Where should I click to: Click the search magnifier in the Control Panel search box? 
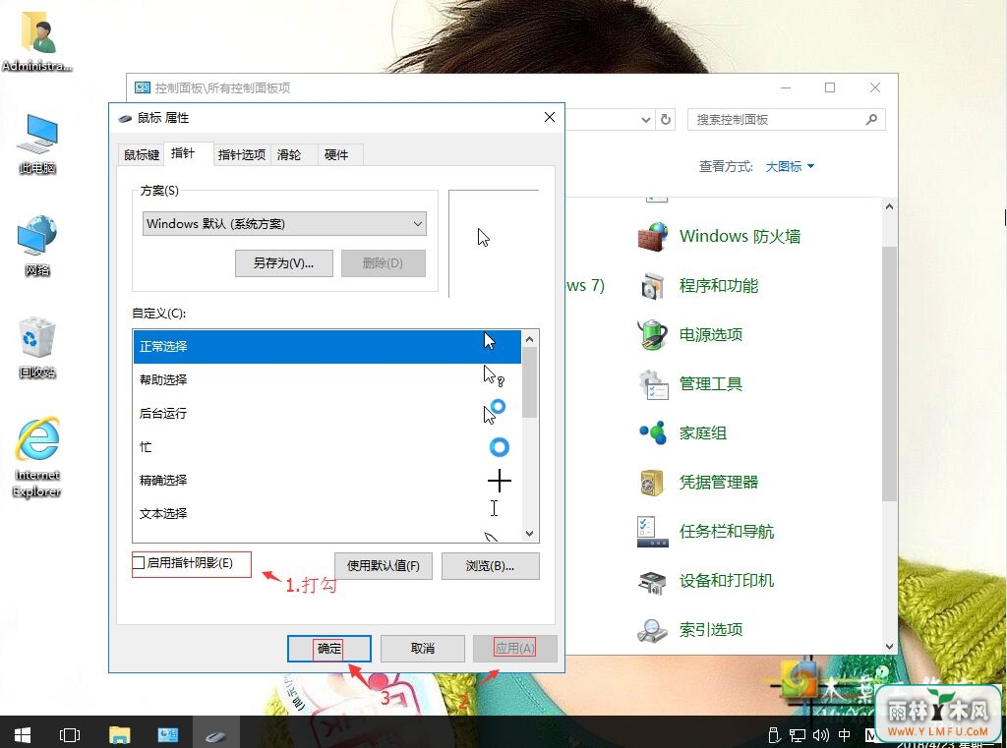pos(871,119)
